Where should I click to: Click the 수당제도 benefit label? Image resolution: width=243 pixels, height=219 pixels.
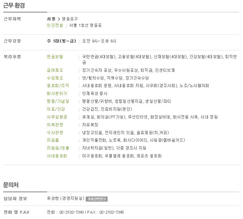tap(55, 78)
